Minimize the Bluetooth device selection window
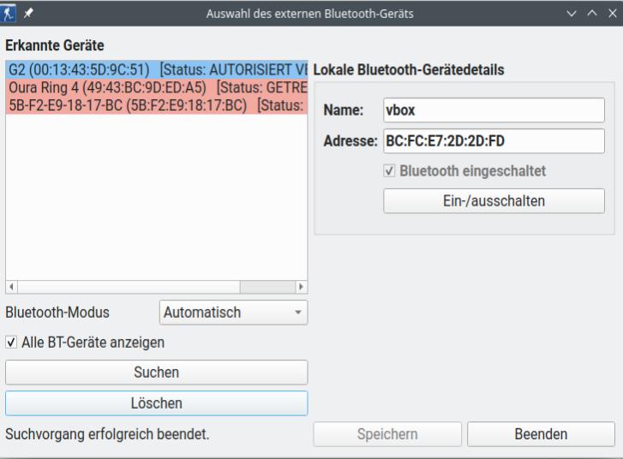This screenshot has width=623, height=459. click(571, 14)
